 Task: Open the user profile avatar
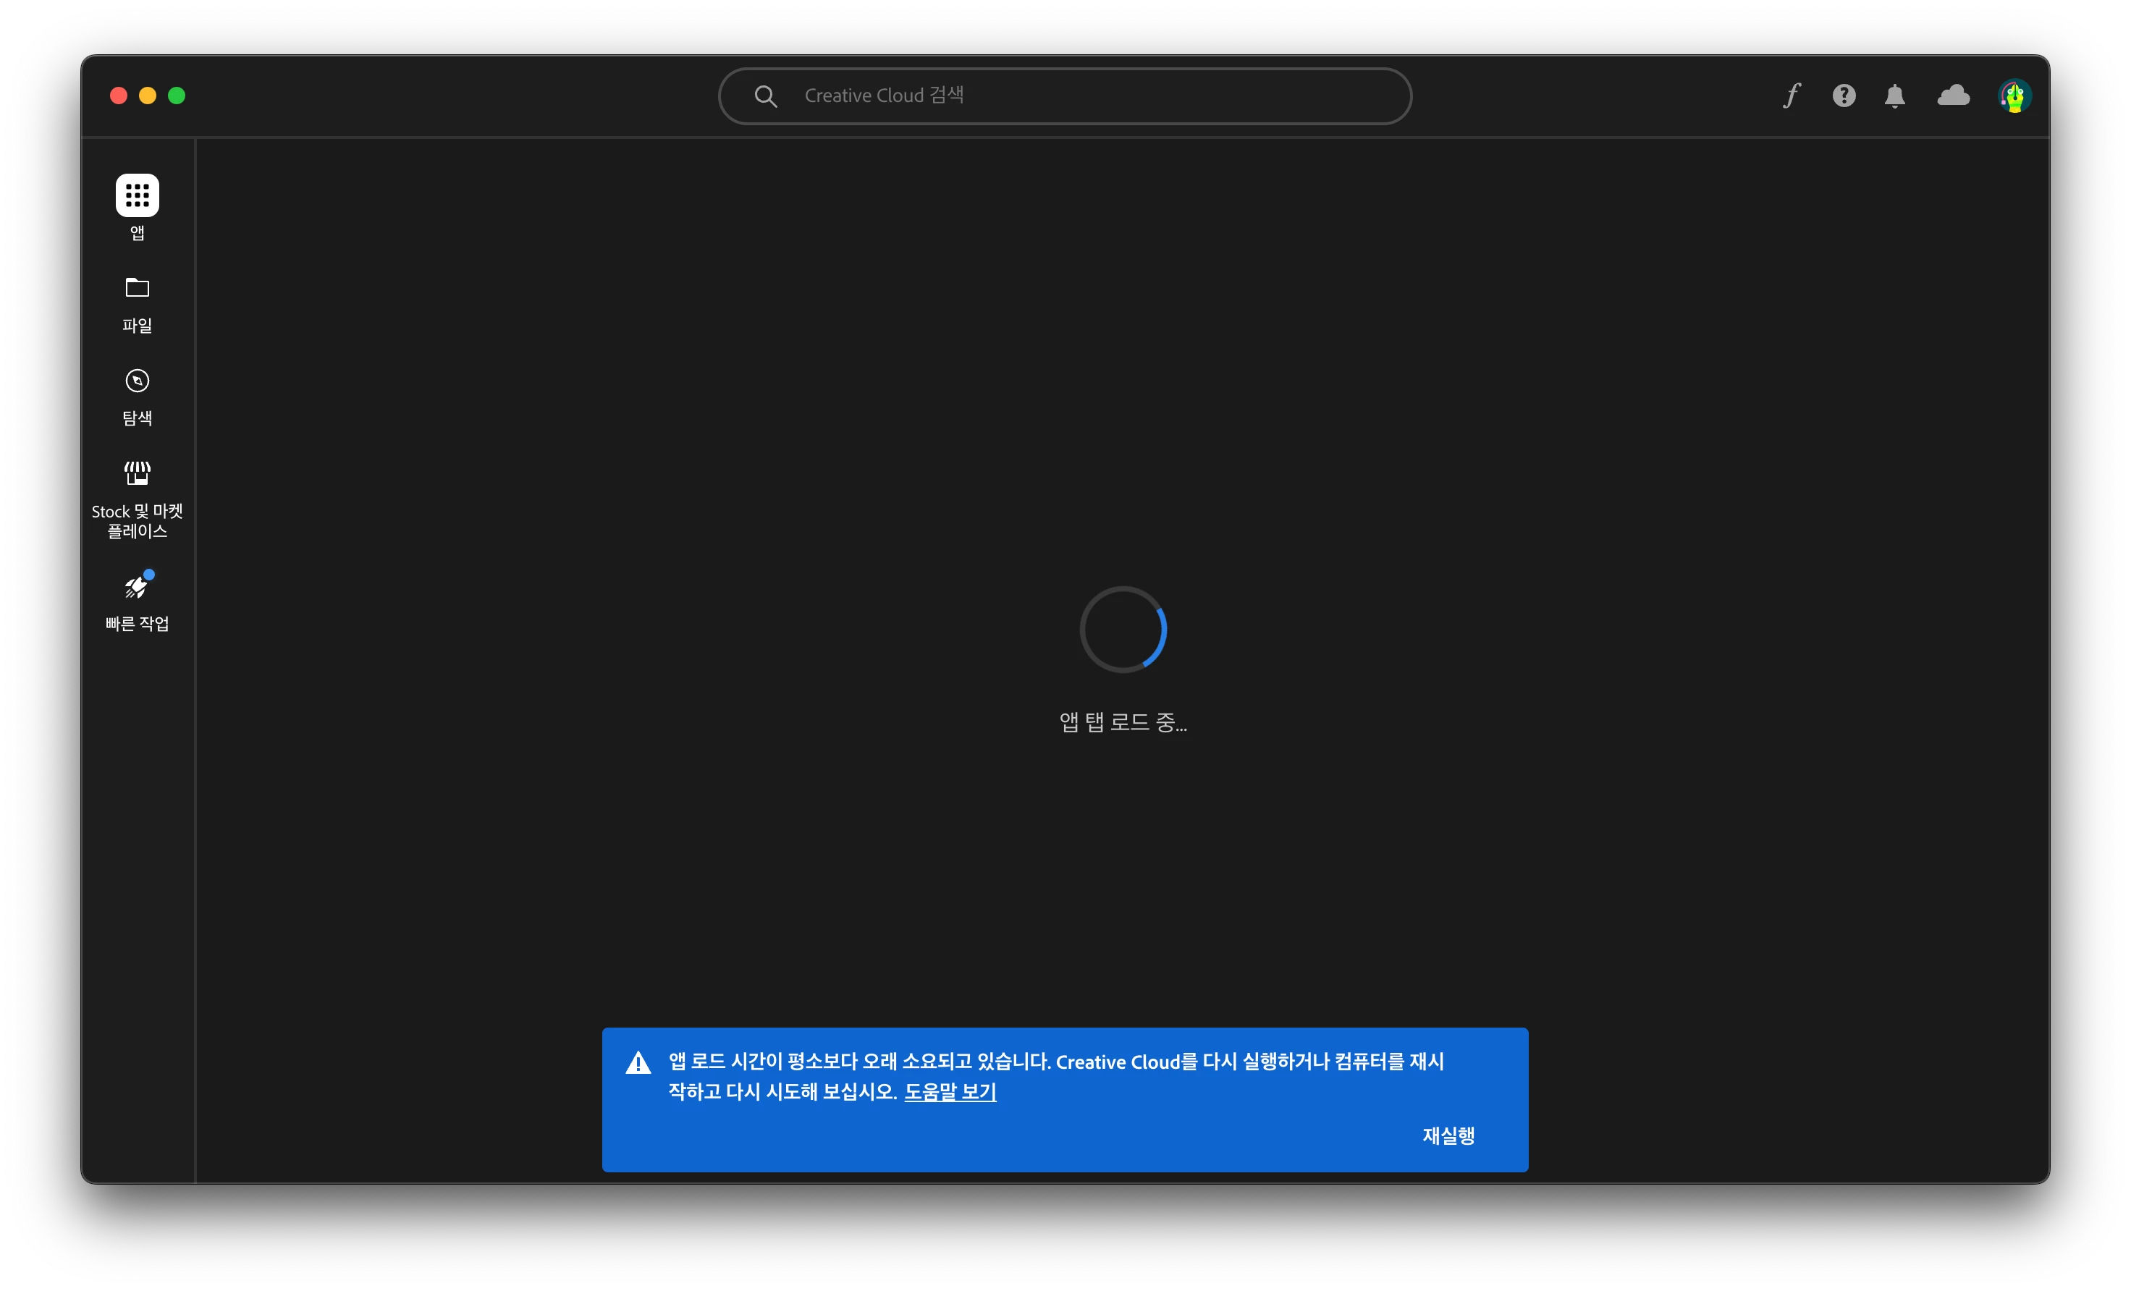(x=2014, y=95)
